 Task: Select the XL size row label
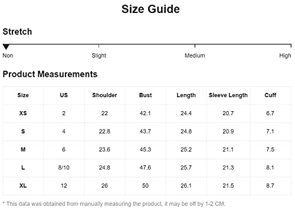click(23, 186)
